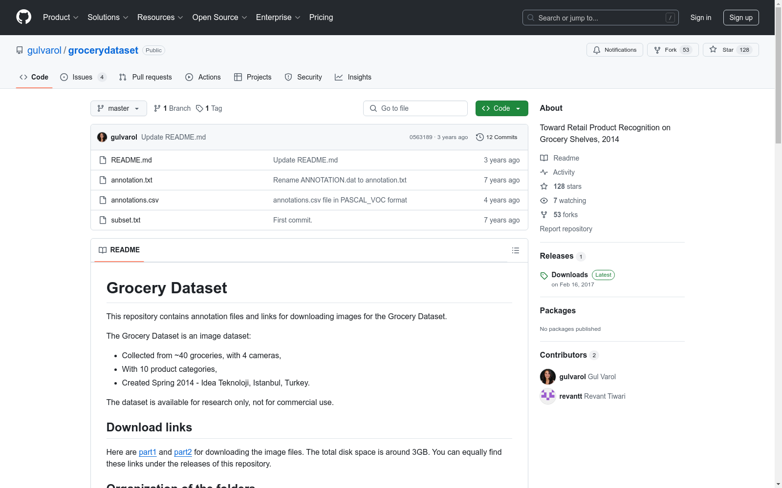Star the repository
This screenshot has height=488, width=782.
[731, 50]
